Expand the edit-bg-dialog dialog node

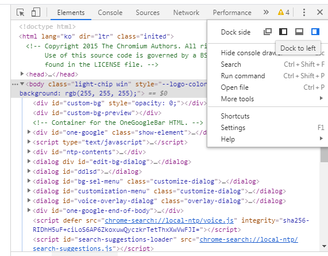pos(29,161)
